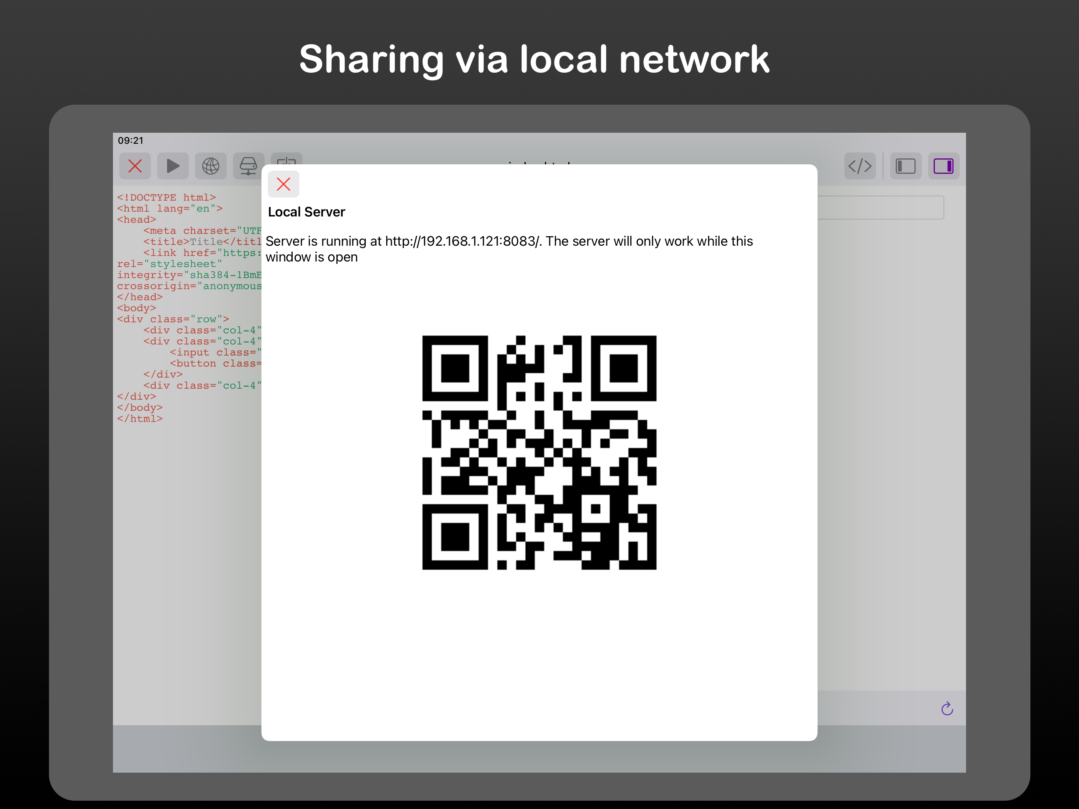Open the globe browser preview icon
Screen dimensions: 1079x809
click(x=211, y=166)
